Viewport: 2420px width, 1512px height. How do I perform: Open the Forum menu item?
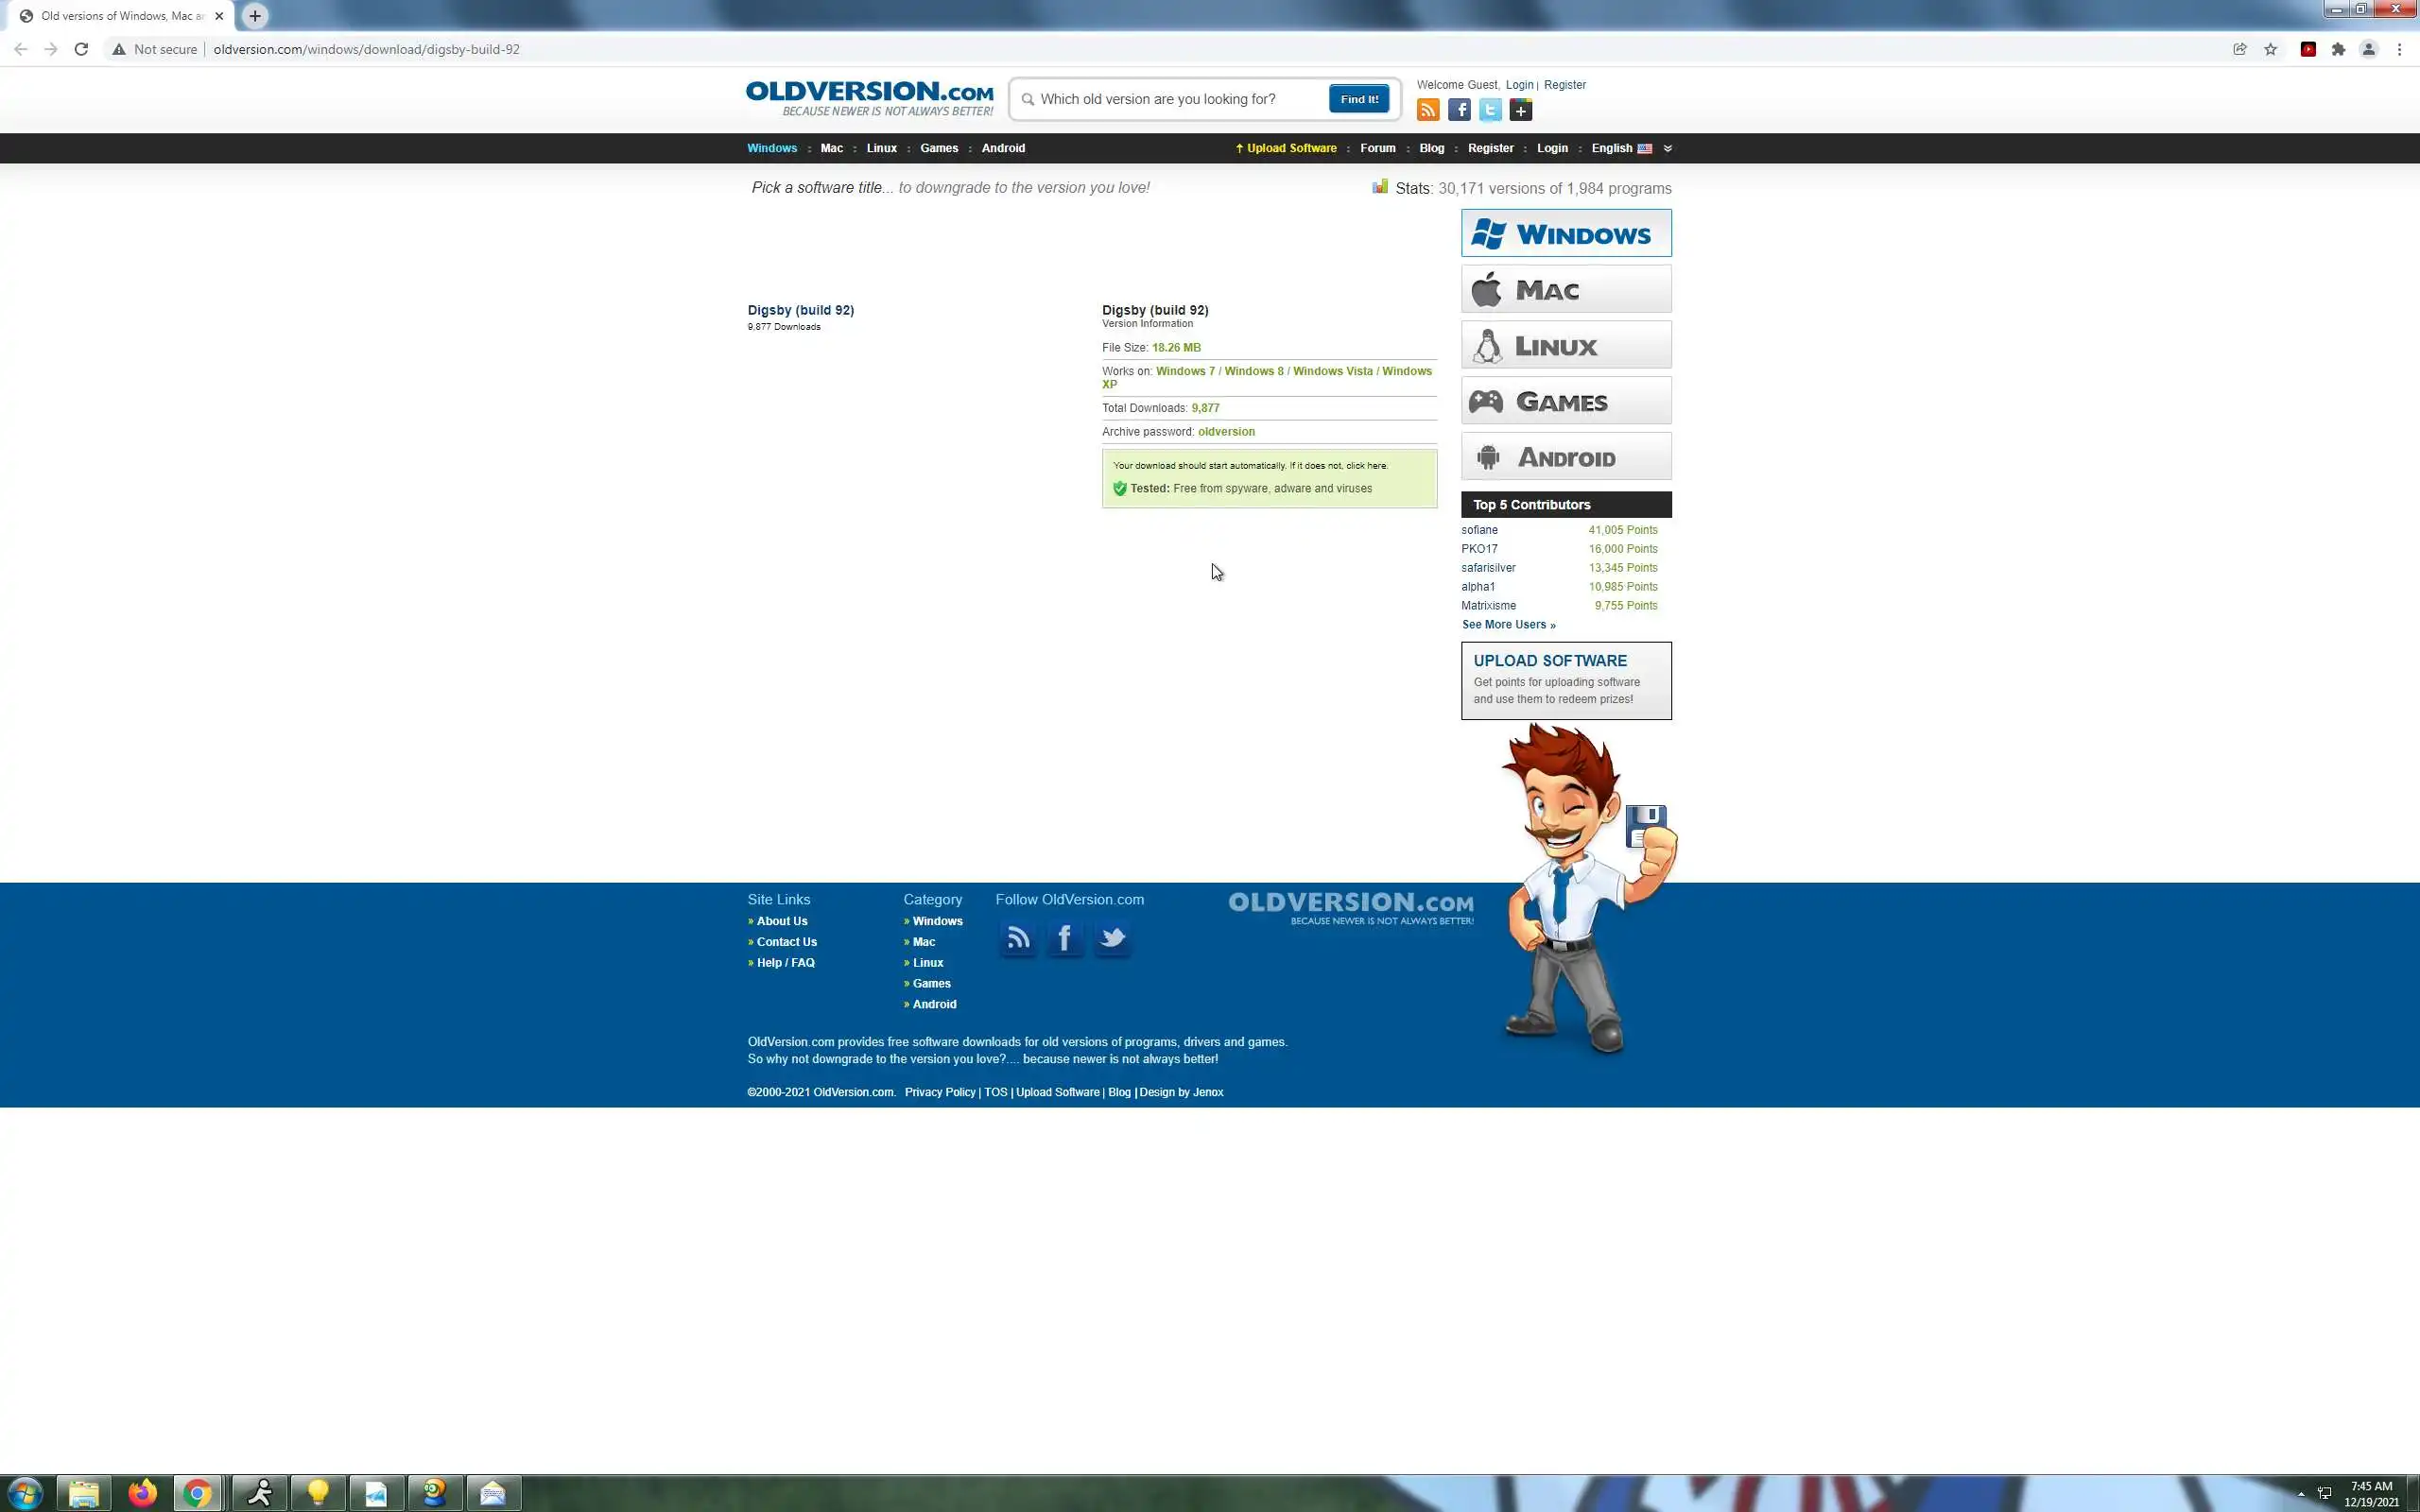click(x=1377, y=148)
